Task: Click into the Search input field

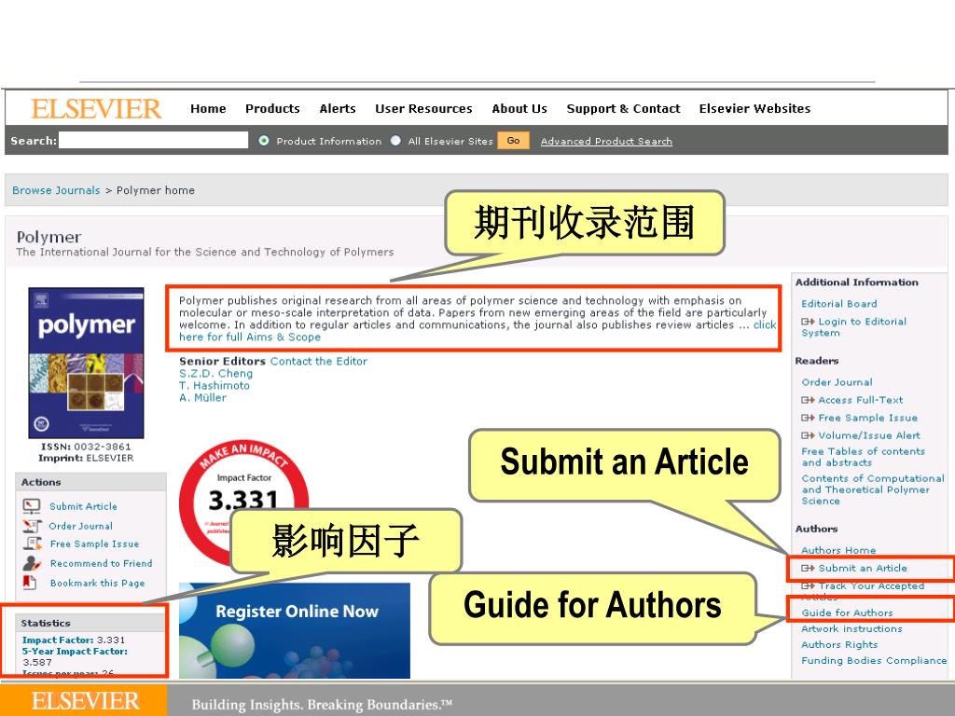Action: click(x=154, y=141)
